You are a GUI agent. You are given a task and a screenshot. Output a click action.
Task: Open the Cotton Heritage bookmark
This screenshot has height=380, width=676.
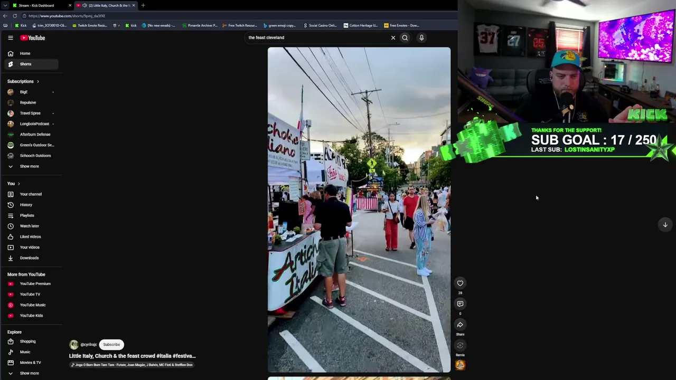pos(361,25)
